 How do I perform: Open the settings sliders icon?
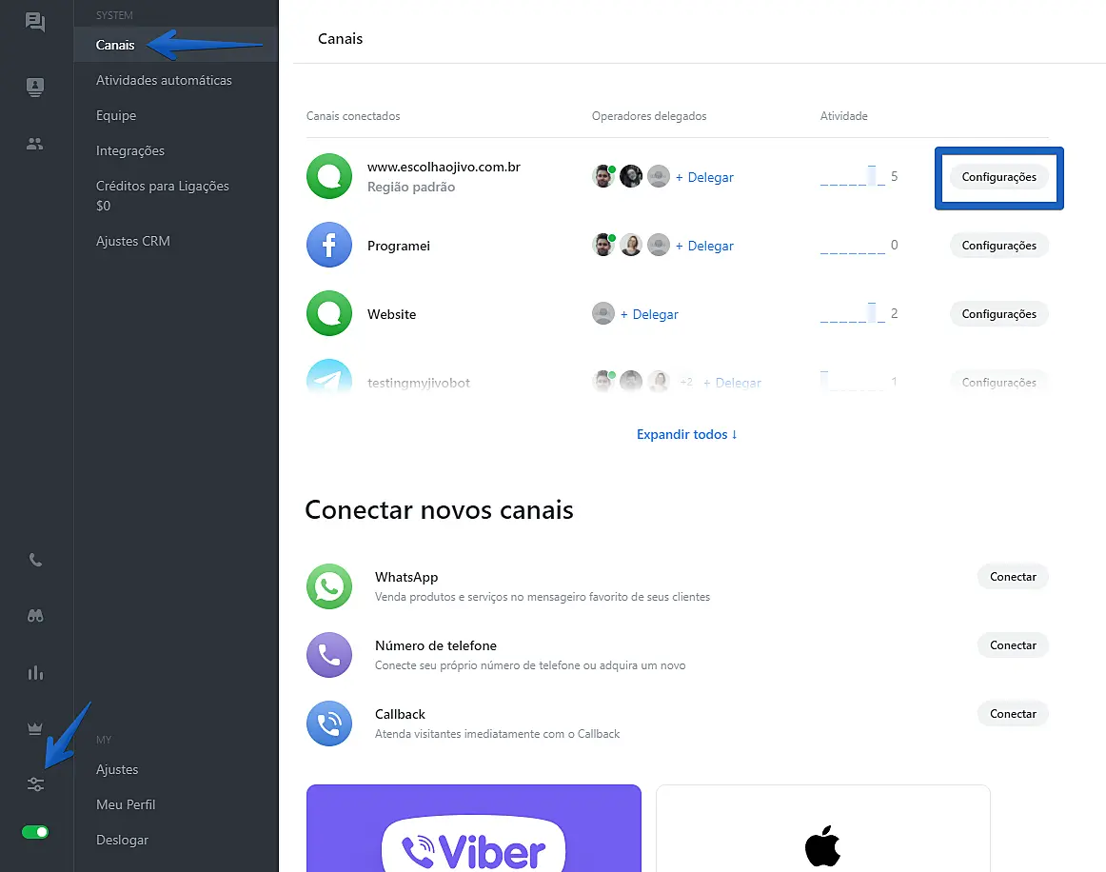click(x=35, y=784)
